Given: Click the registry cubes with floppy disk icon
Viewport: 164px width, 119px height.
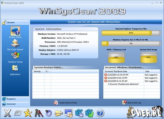Looking at the screenshot, I should pos(79,113).
